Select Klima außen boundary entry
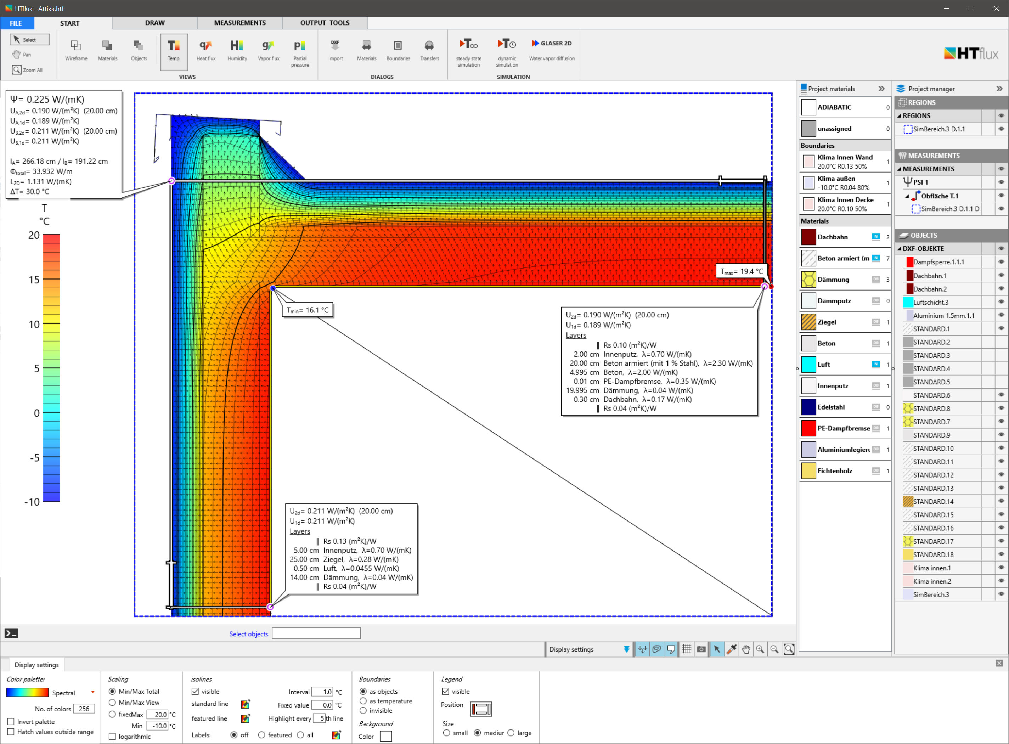 845,183
